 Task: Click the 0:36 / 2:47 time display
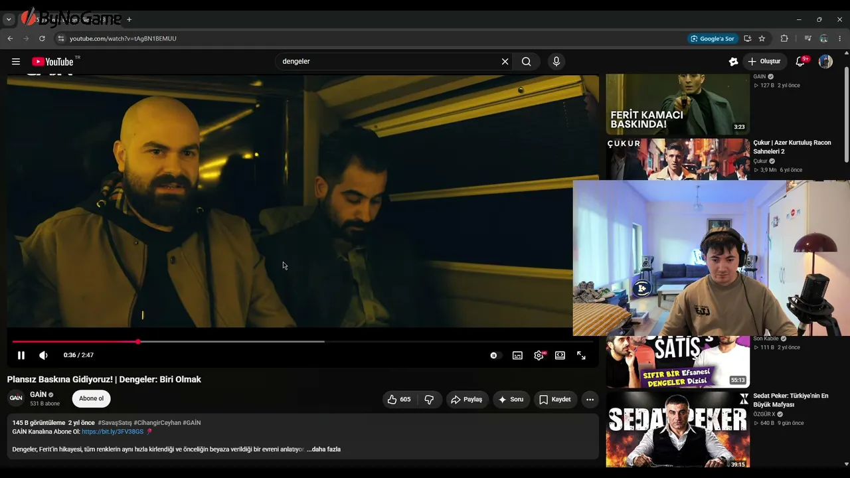[x=78, y=355]
